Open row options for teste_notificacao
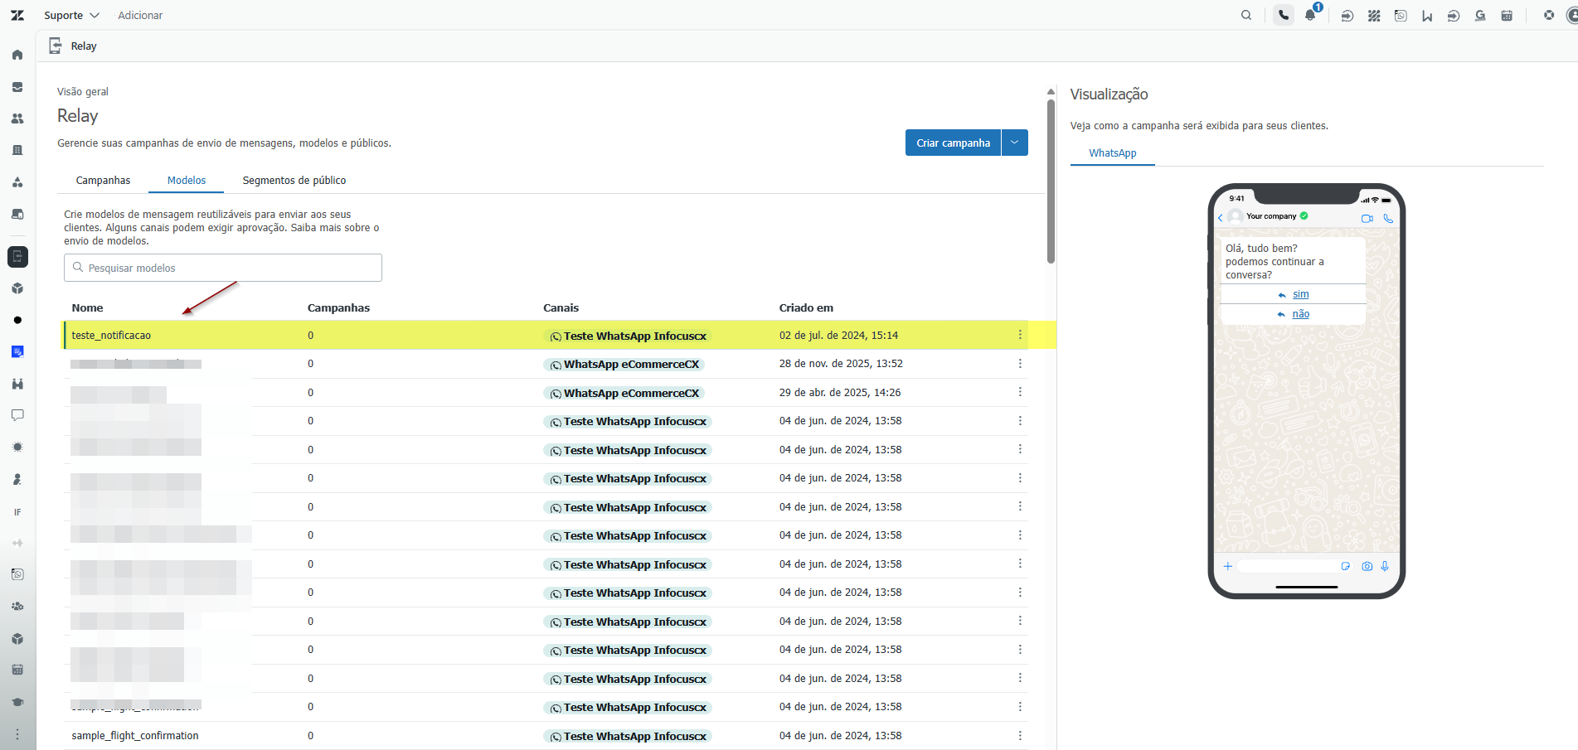 click(x=1020, y=335)
